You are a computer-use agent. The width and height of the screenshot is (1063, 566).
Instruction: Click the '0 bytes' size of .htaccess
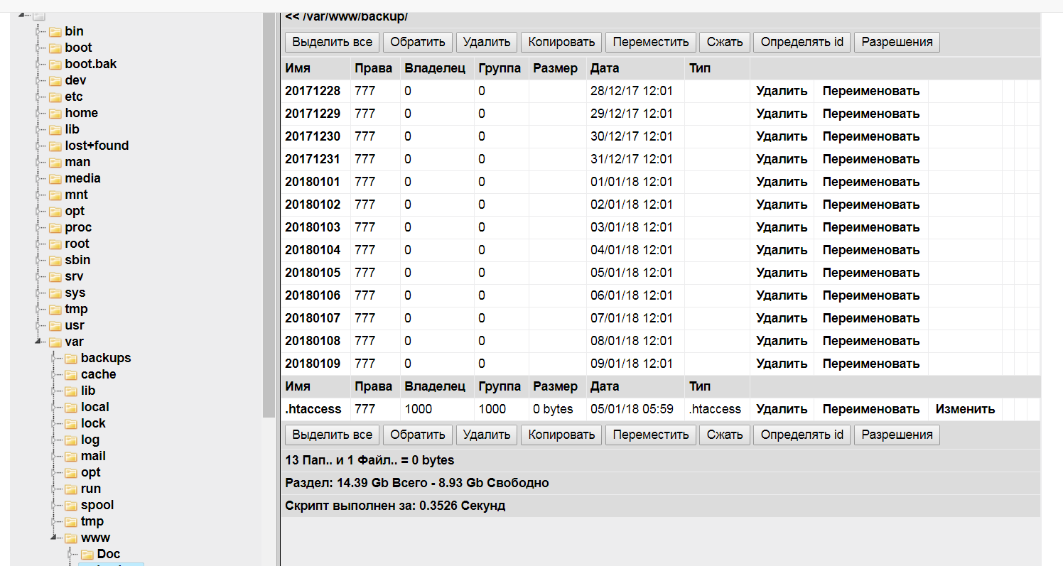pyautogui.click(x=553, y=409)
